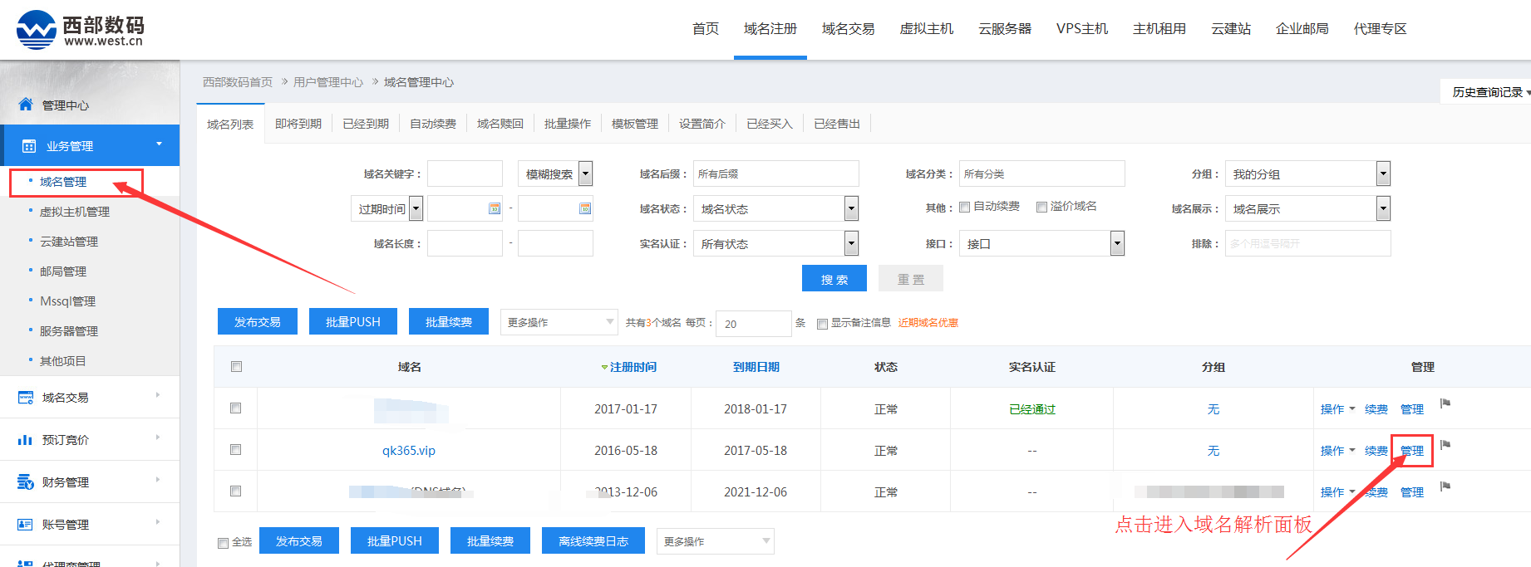Check the qk365.vip row checkbox
This screenshot has height=567, width=1531.
[x=236, y=450]
